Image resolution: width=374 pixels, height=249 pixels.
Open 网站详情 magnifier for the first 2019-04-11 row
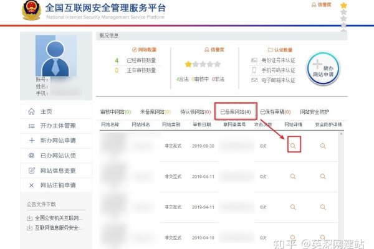pyautogui.click(x=293, y=176)
